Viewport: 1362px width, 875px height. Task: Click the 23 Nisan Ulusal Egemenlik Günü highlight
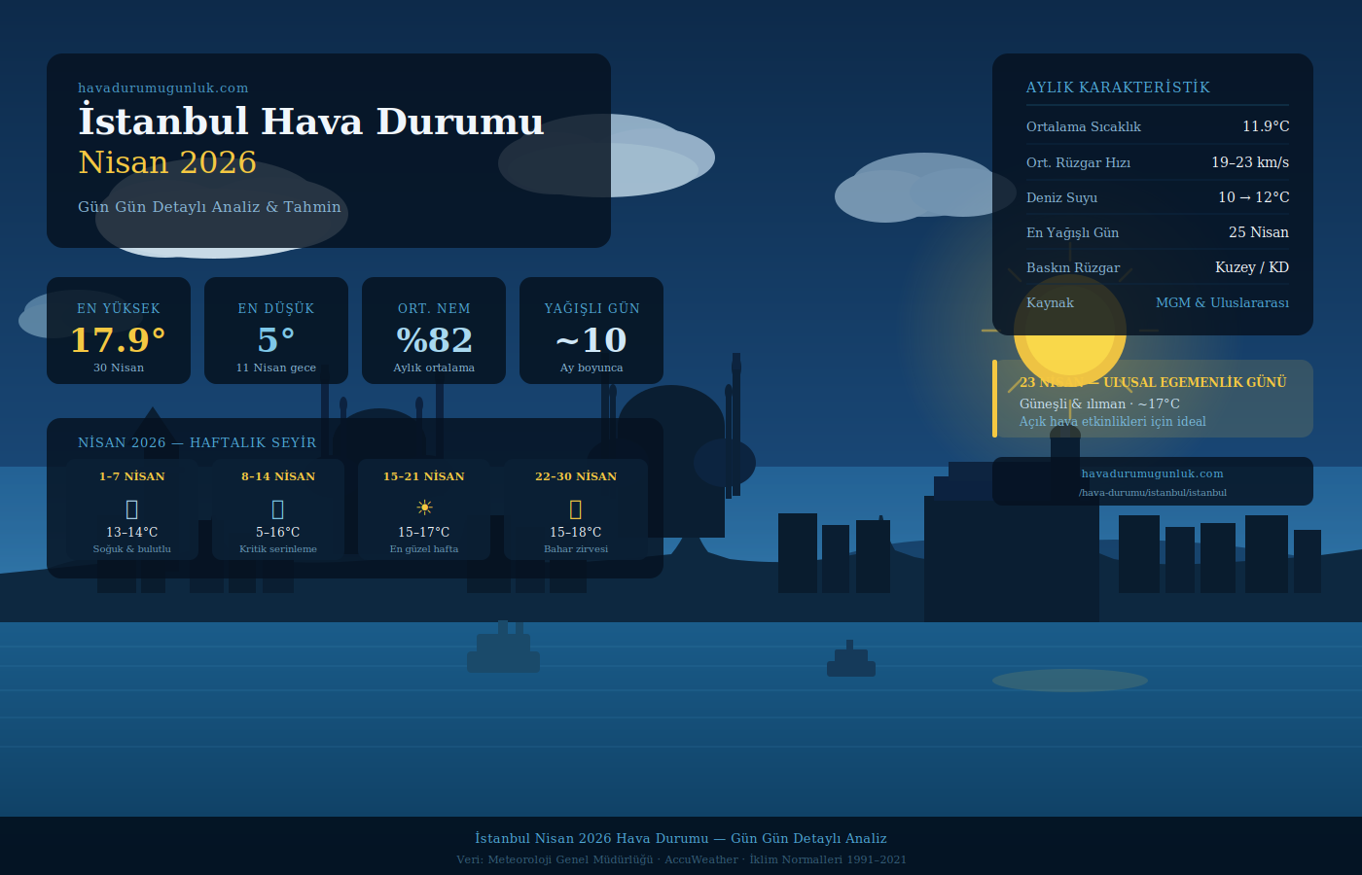click(1153, 399)
